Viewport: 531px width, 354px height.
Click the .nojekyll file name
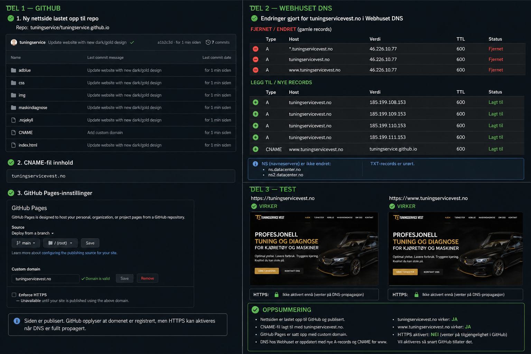coord(26,120)
